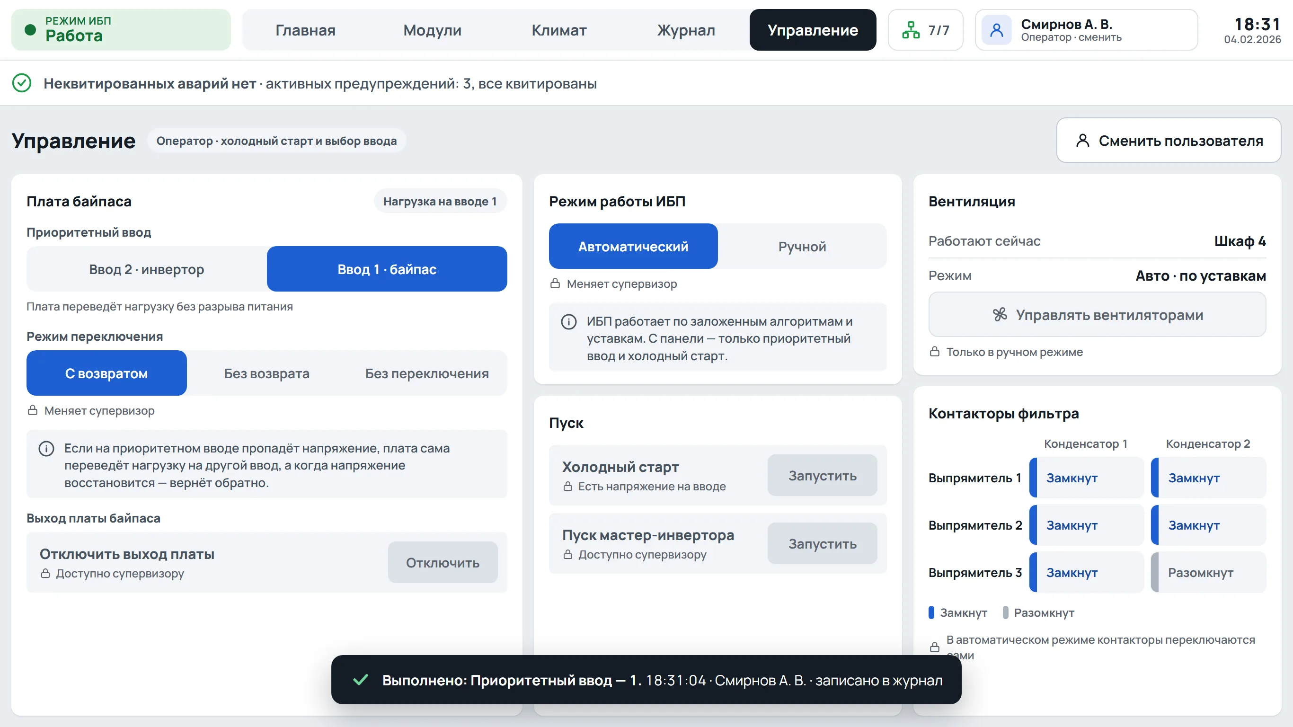Click lock icon beside Только в ручном режиме

[x=934, y=352]
